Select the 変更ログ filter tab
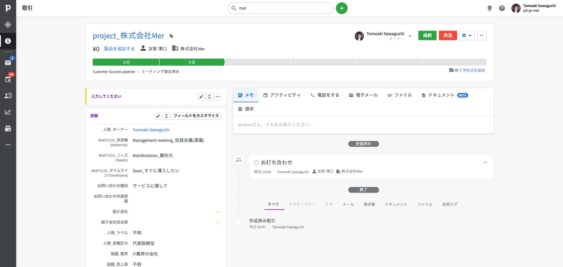563x267 pixels. point(450,204)
